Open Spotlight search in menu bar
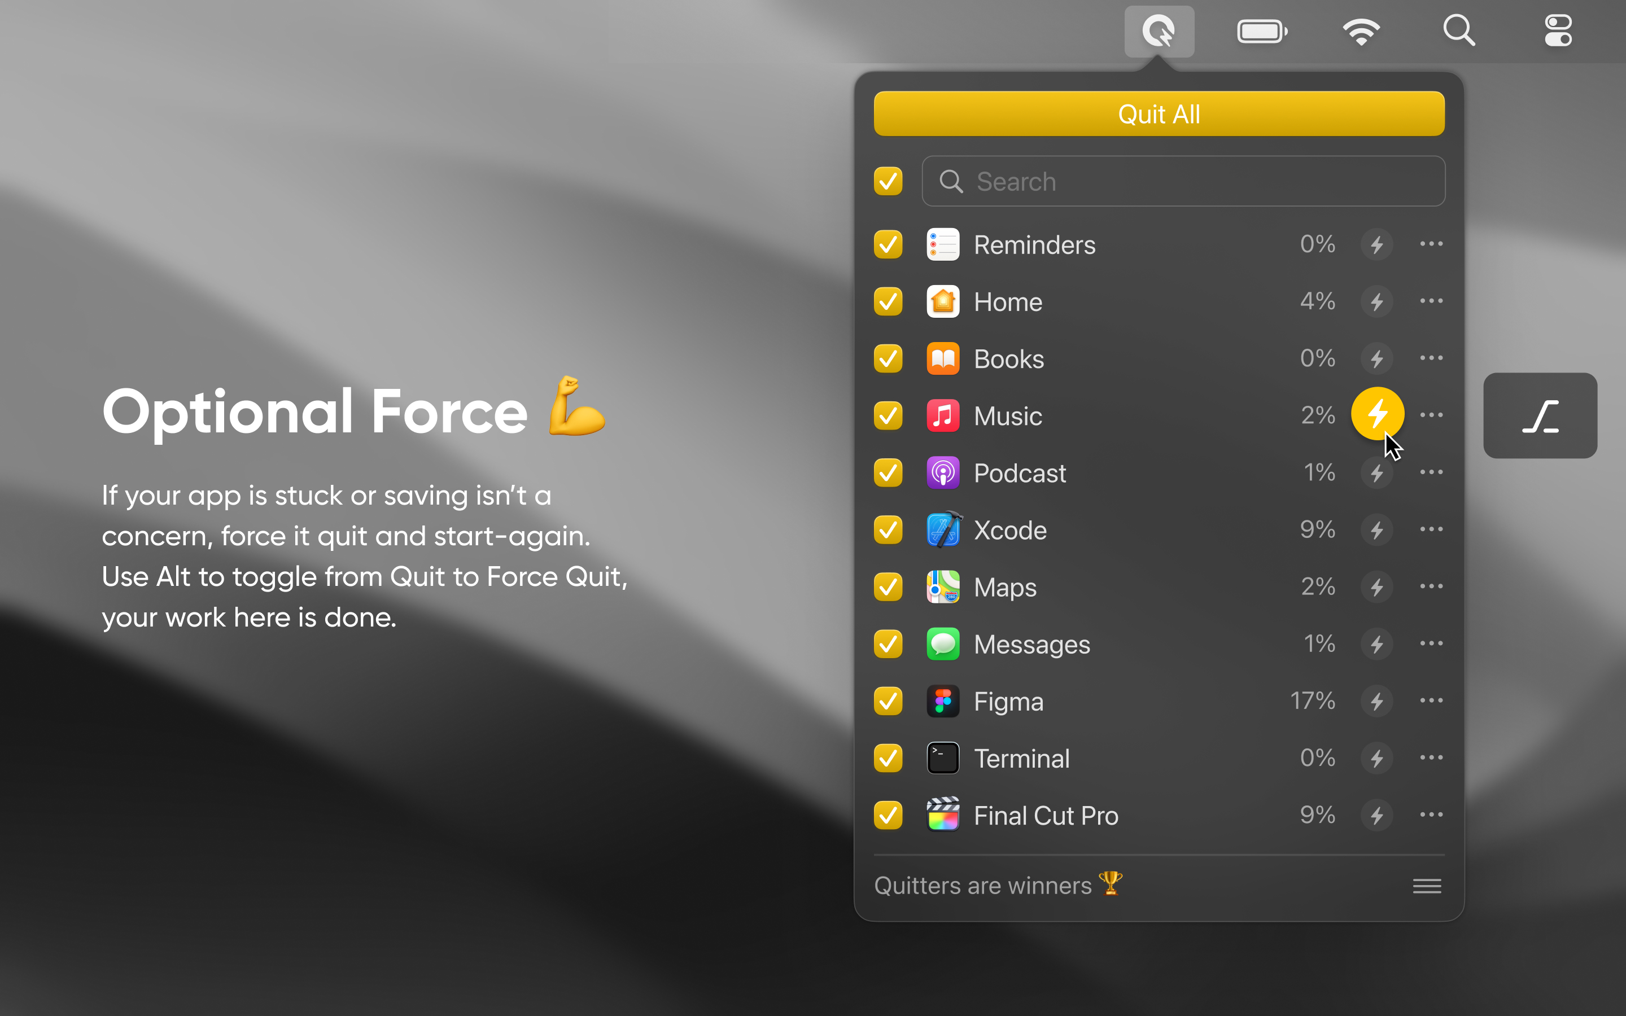 [1459, 32]
